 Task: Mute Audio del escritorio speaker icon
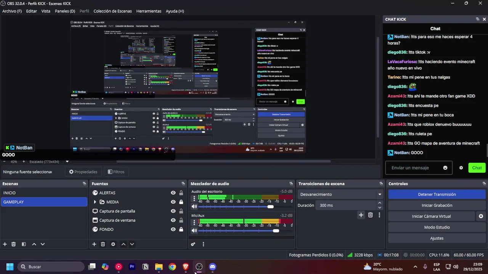tap(194, 207)
